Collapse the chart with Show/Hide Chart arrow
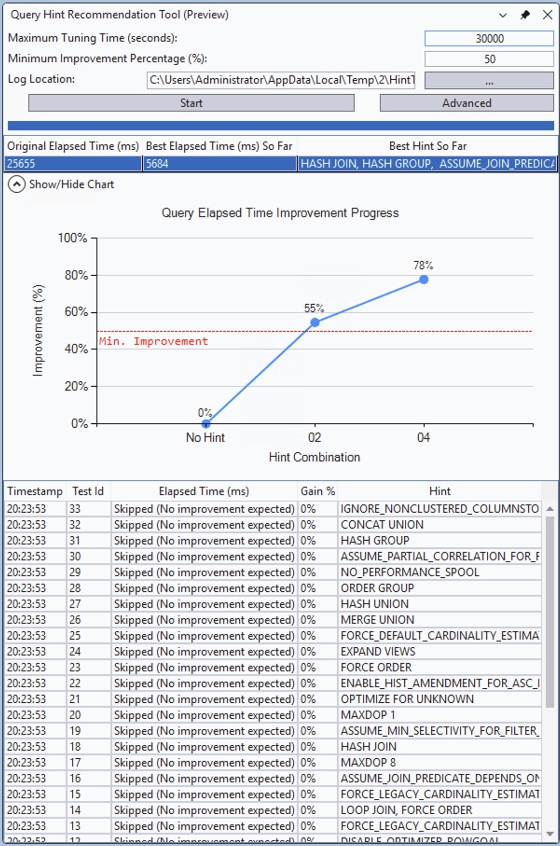The height and width of the screenshot is (846, 560). point(16,184)
